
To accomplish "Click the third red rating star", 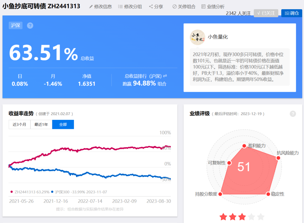I will pos(242,217).
